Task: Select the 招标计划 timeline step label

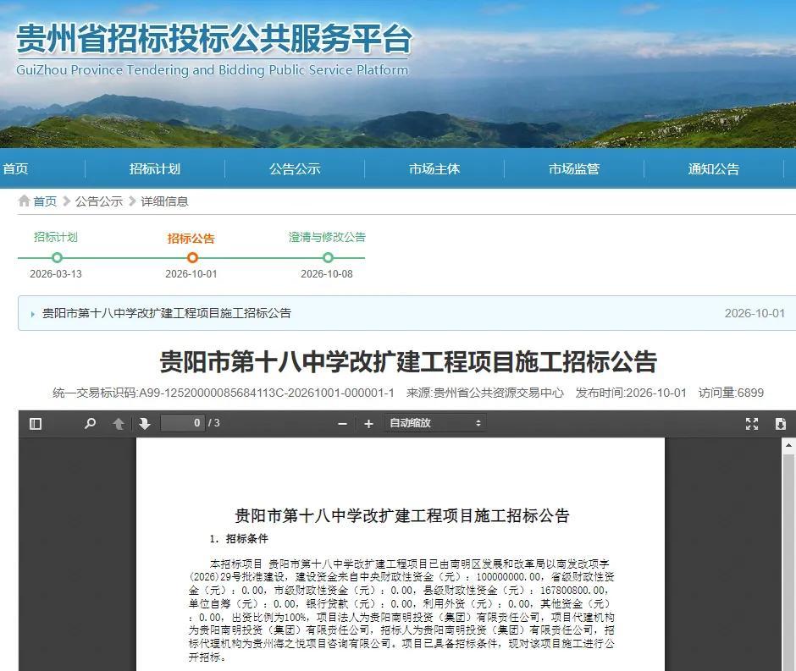Action: click(56, 237)
